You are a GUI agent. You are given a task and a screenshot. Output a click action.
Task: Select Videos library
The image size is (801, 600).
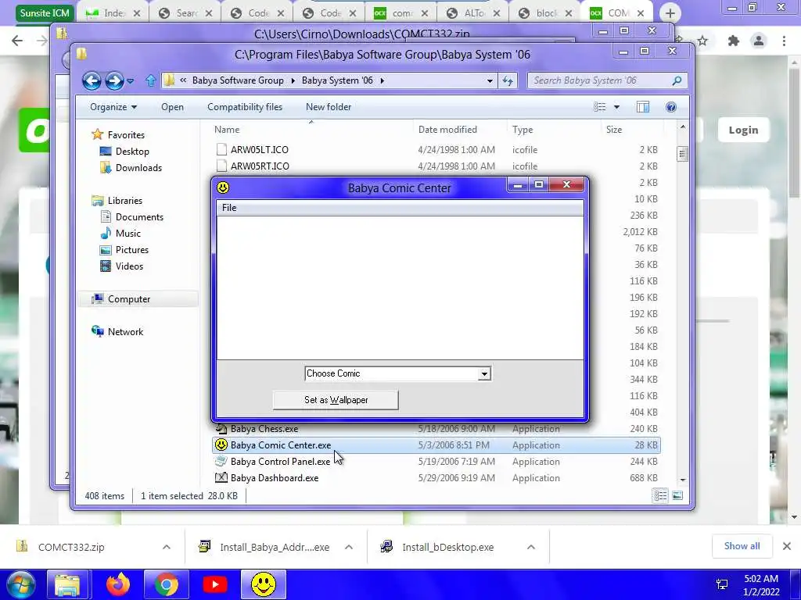click(x=129, y=266)
